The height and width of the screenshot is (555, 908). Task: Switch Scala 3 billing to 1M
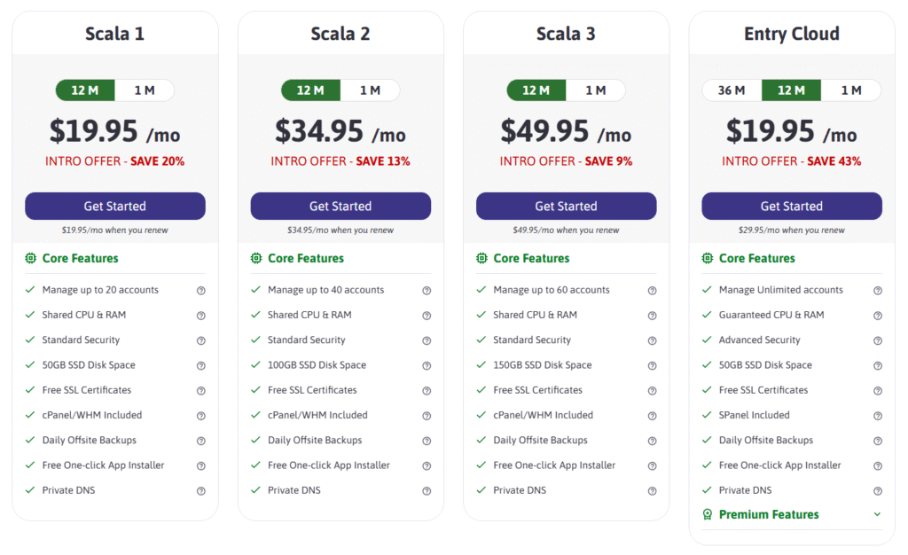coord(597,90)
